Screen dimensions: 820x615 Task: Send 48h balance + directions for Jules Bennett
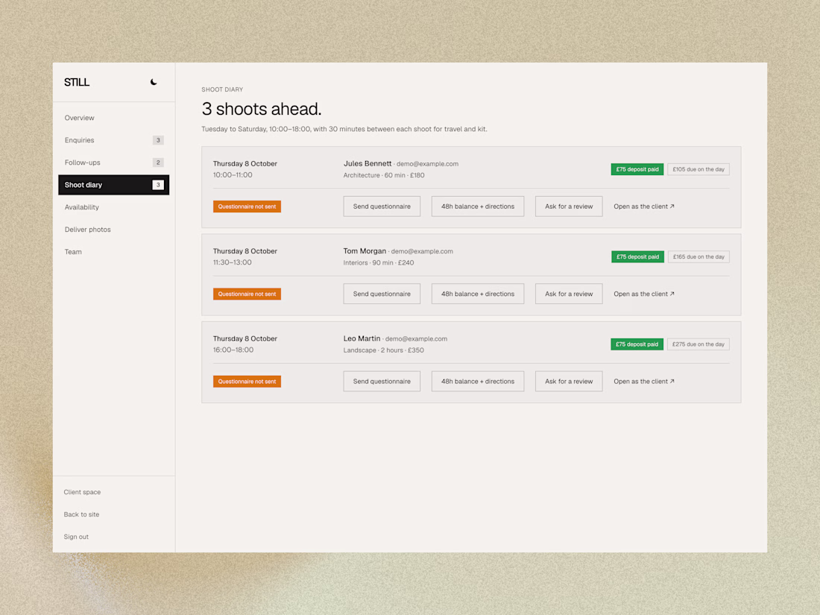477,206
